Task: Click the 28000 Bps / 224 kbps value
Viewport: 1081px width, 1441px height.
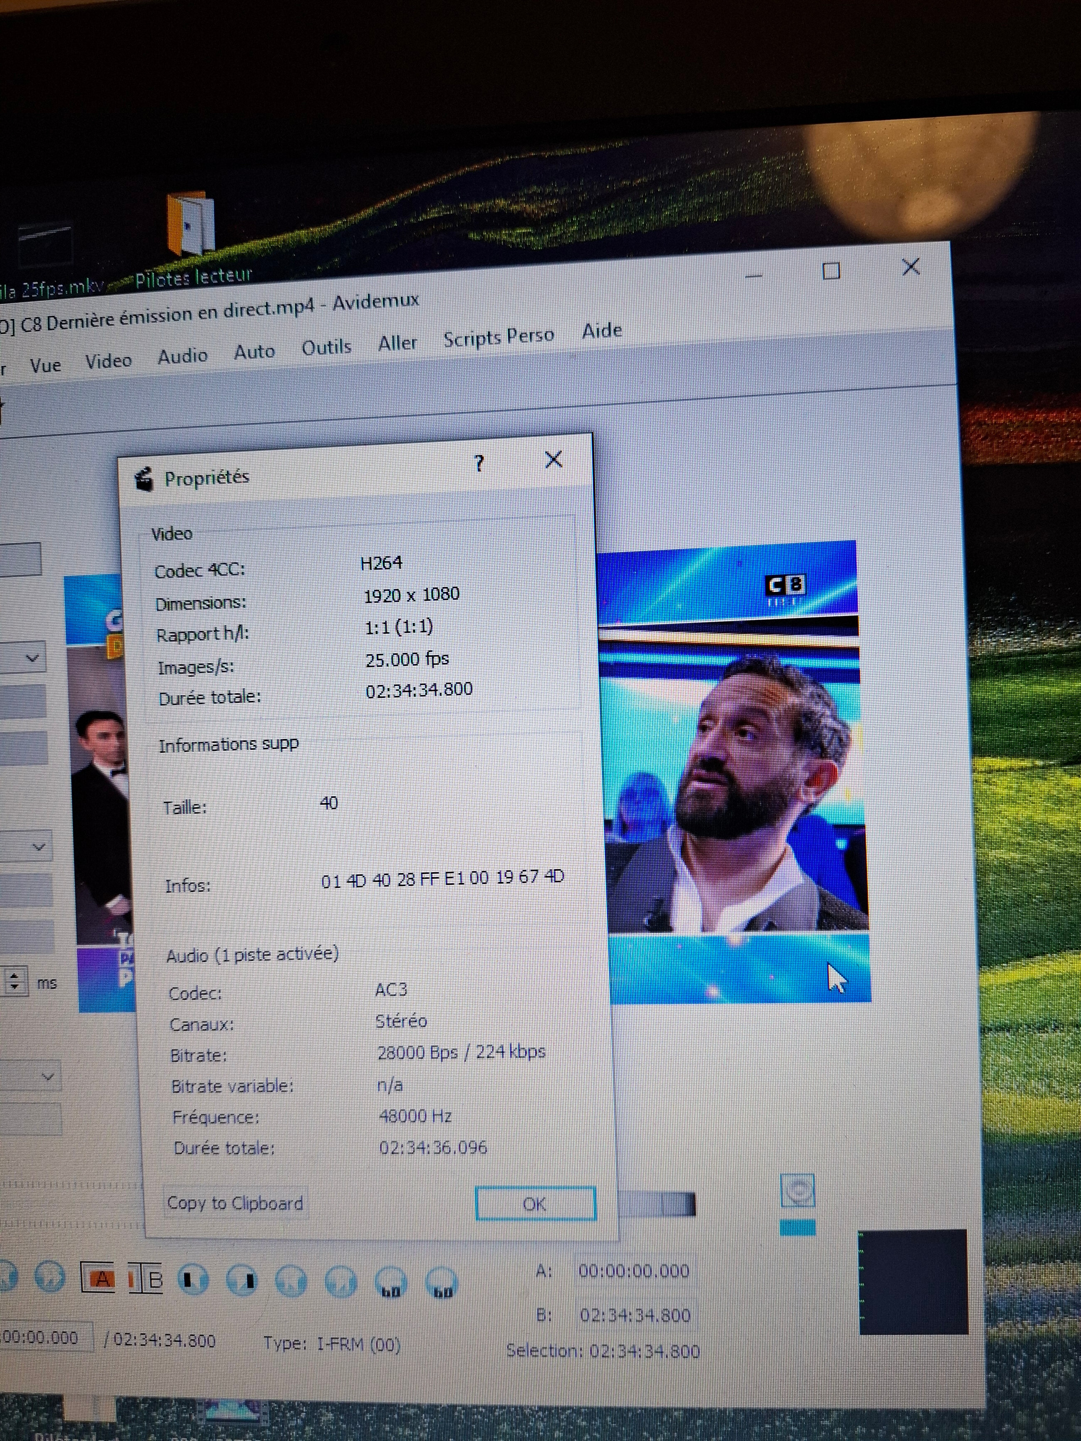Action: click(462, 1052)
